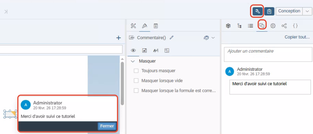The height and width of the screenshot is (134, 313).
Task: Select the eye visibility sub-tab
Action: coord(133,51)
